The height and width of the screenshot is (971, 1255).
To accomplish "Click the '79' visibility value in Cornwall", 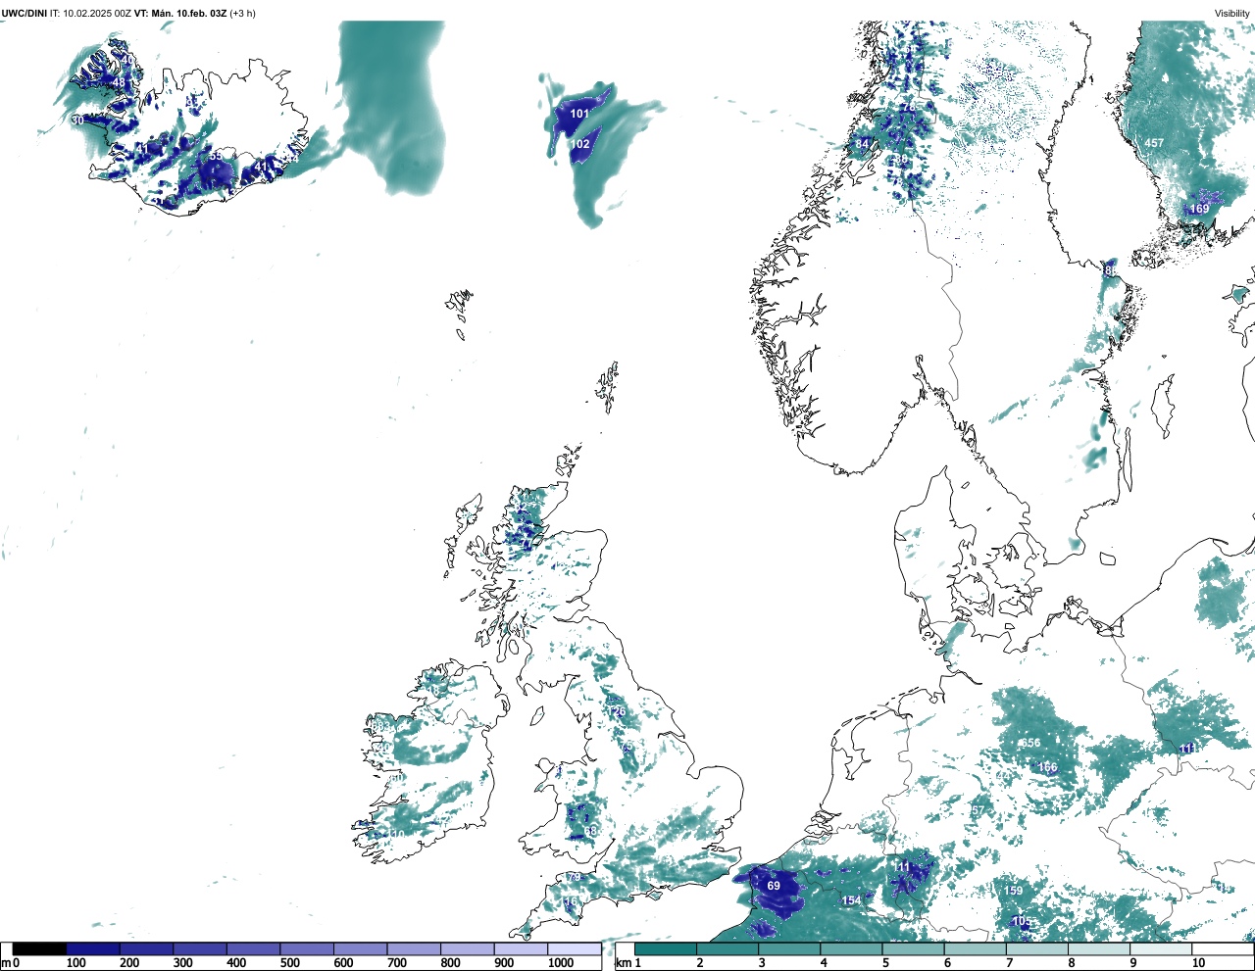I will pos(575,877).
